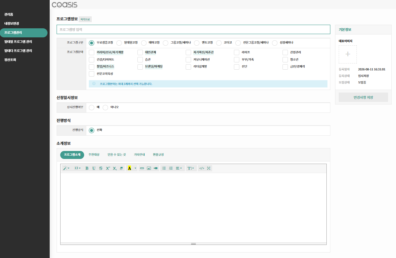Screen dimensions: 396x258
Task: Open the text color palette arrow
Action: pyautogui.click(x=135, y=168)
